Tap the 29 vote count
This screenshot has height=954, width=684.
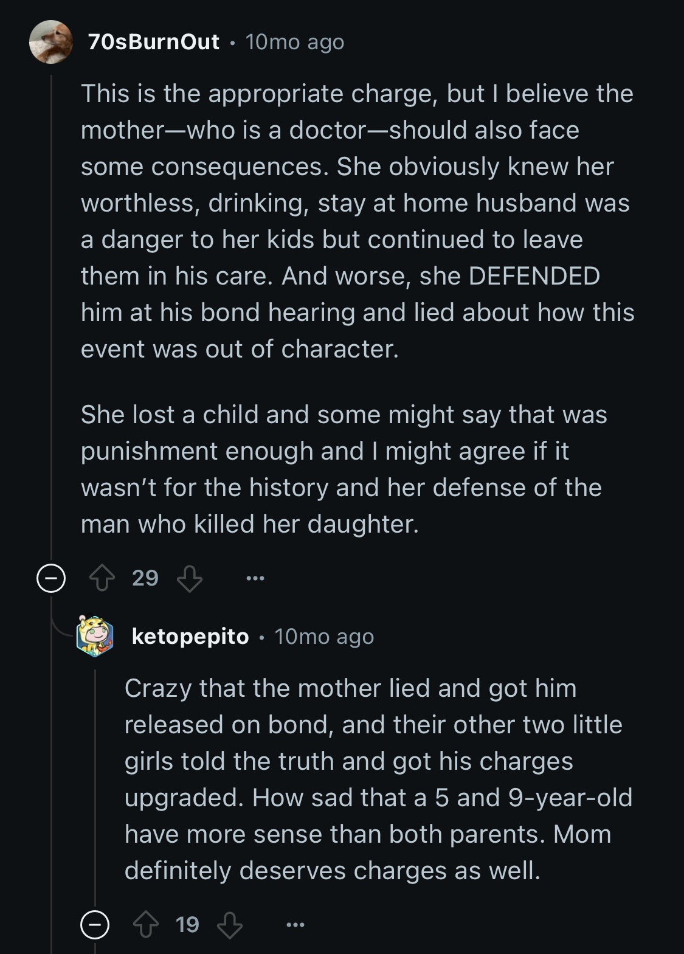145,578
